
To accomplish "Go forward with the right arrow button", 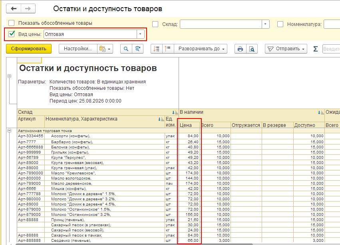I will coord(28,9).
